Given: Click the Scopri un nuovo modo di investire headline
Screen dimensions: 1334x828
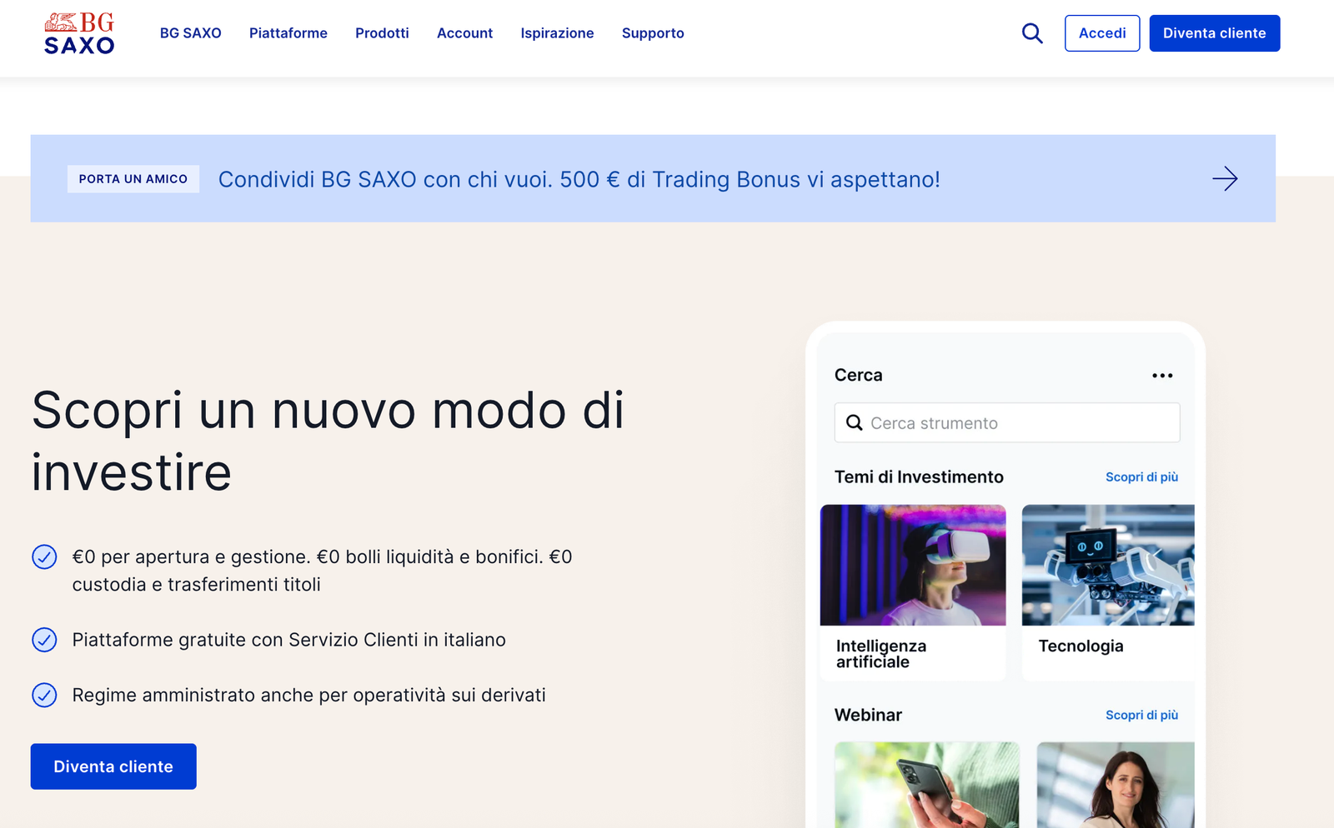Looking at the screenshot, I should (328, 441).
